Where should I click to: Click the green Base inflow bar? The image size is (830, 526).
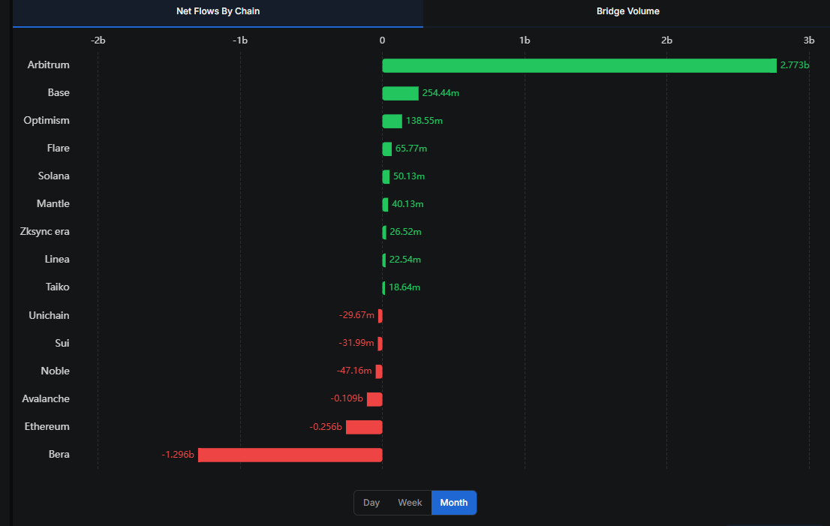(400, 93)
